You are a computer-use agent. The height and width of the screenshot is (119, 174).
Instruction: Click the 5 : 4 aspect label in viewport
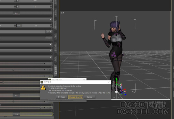pos(62,13)
